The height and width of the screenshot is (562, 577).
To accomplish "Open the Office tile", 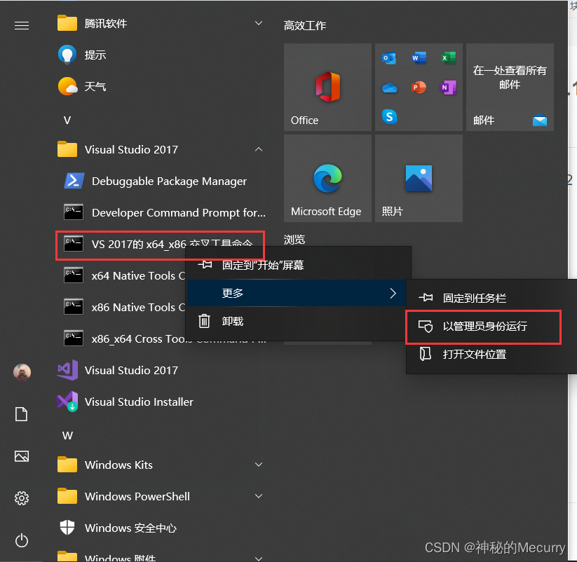I will click(327, 87).
